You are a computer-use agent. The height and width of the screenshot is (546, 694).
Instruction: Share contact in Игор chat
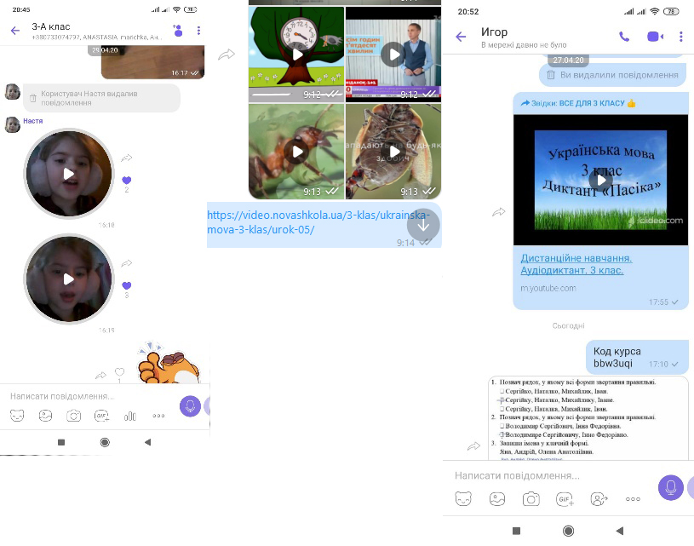599,498
